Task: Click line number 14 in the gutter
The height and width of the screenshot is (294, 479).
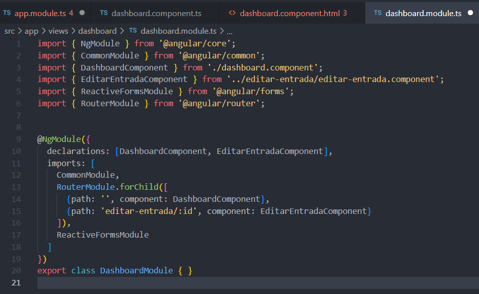Action: (16, 199)
